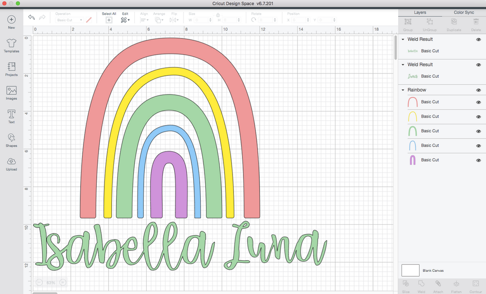Click the Upload icon
Image resolution: width=486 pixels, height=294 pixels.
(x=11, y=164)
